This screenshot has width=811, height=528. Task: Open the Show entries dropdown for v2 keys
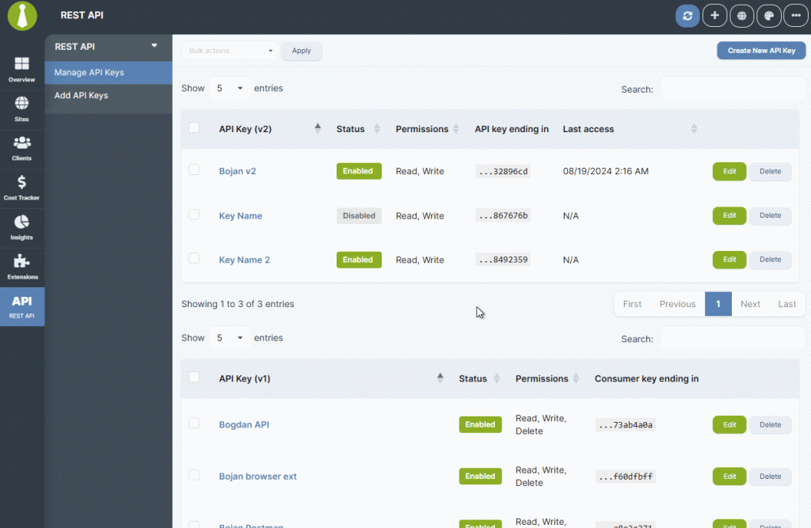tap(229, 88)
